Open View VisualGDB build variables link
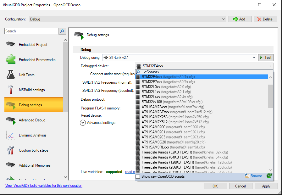 pyautogui.click(x=44, y=186)
